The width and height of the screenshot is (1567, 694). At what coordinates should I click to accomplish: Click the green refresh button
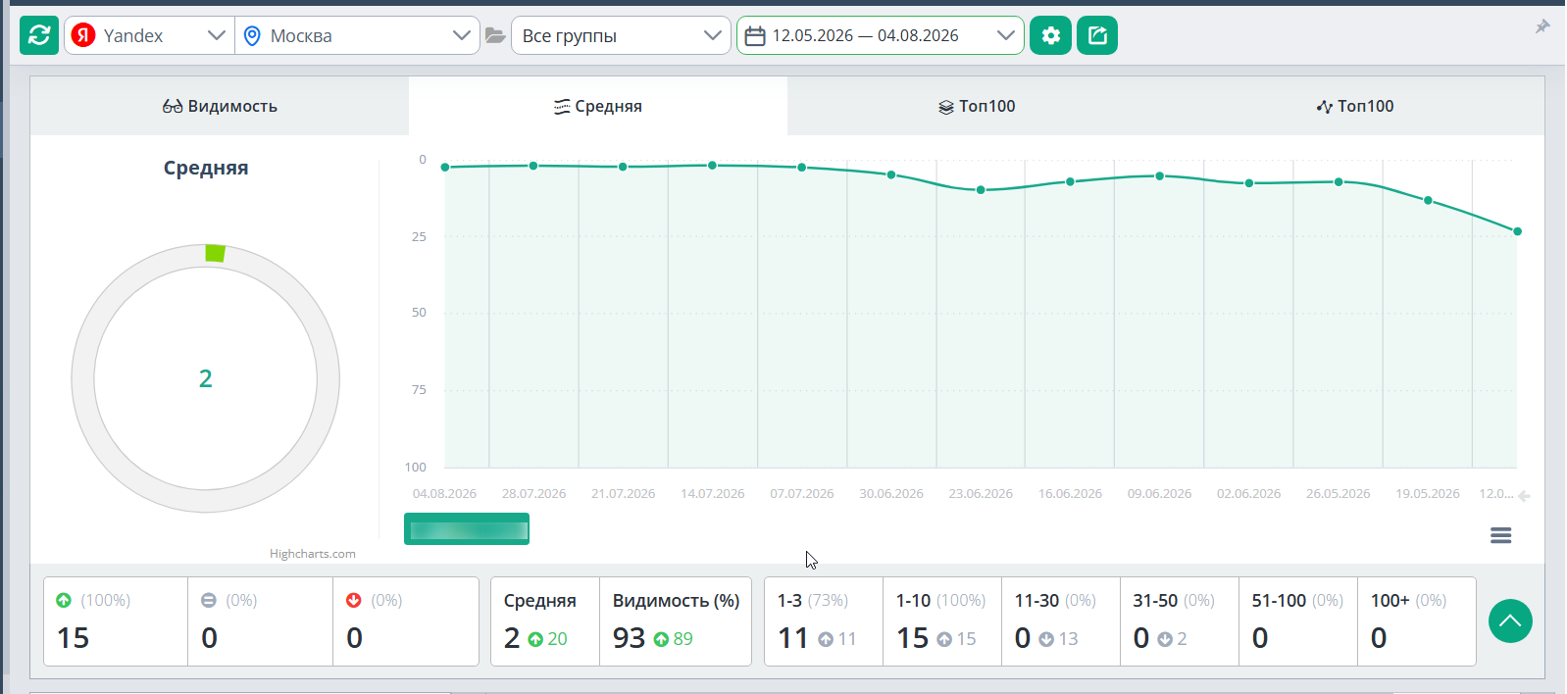point(39,35)
